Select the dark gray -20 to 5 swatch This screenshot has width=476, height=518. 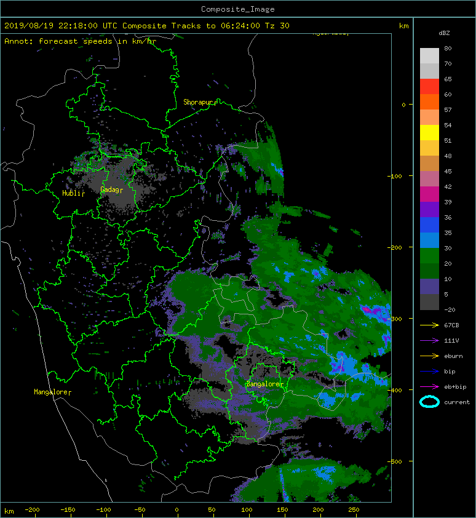[x=429, y=301]
